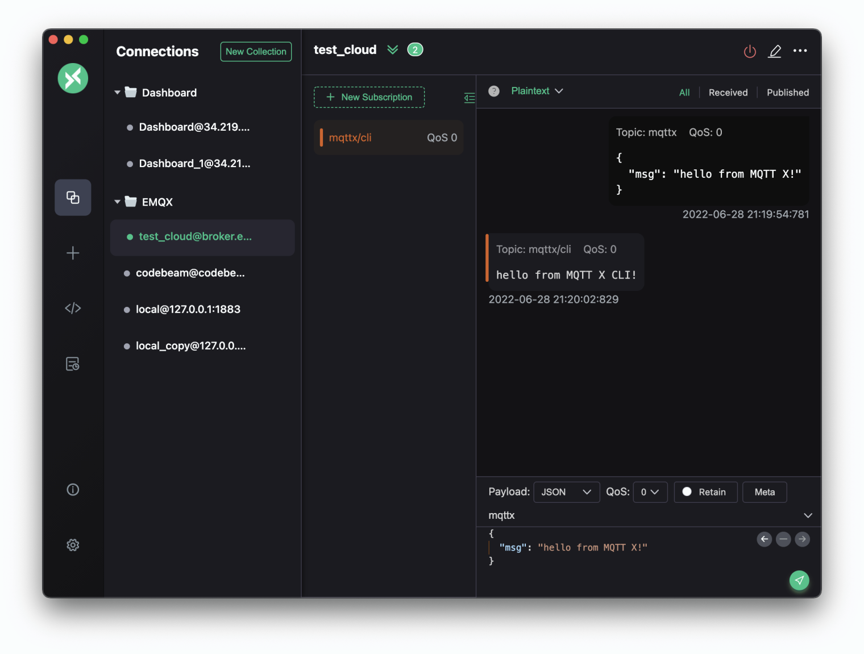The image size is (864, 654).
Task: Open the Log panel in the sidebar
Action: pyautogui.click(x=73, y=364)
